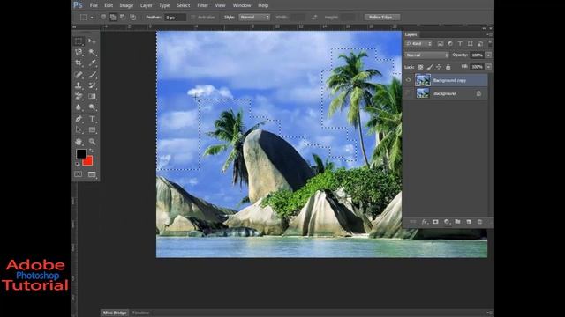Click the Feather value input field

[175, 18]
